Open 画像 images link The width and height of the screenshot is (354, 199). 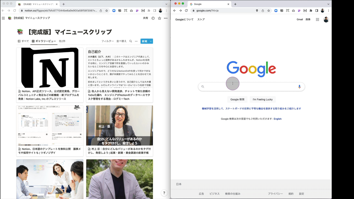(308, 19)
